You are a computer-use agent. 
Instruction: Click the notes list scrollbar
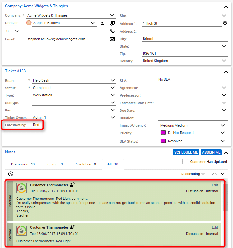(x=225, y=198)
